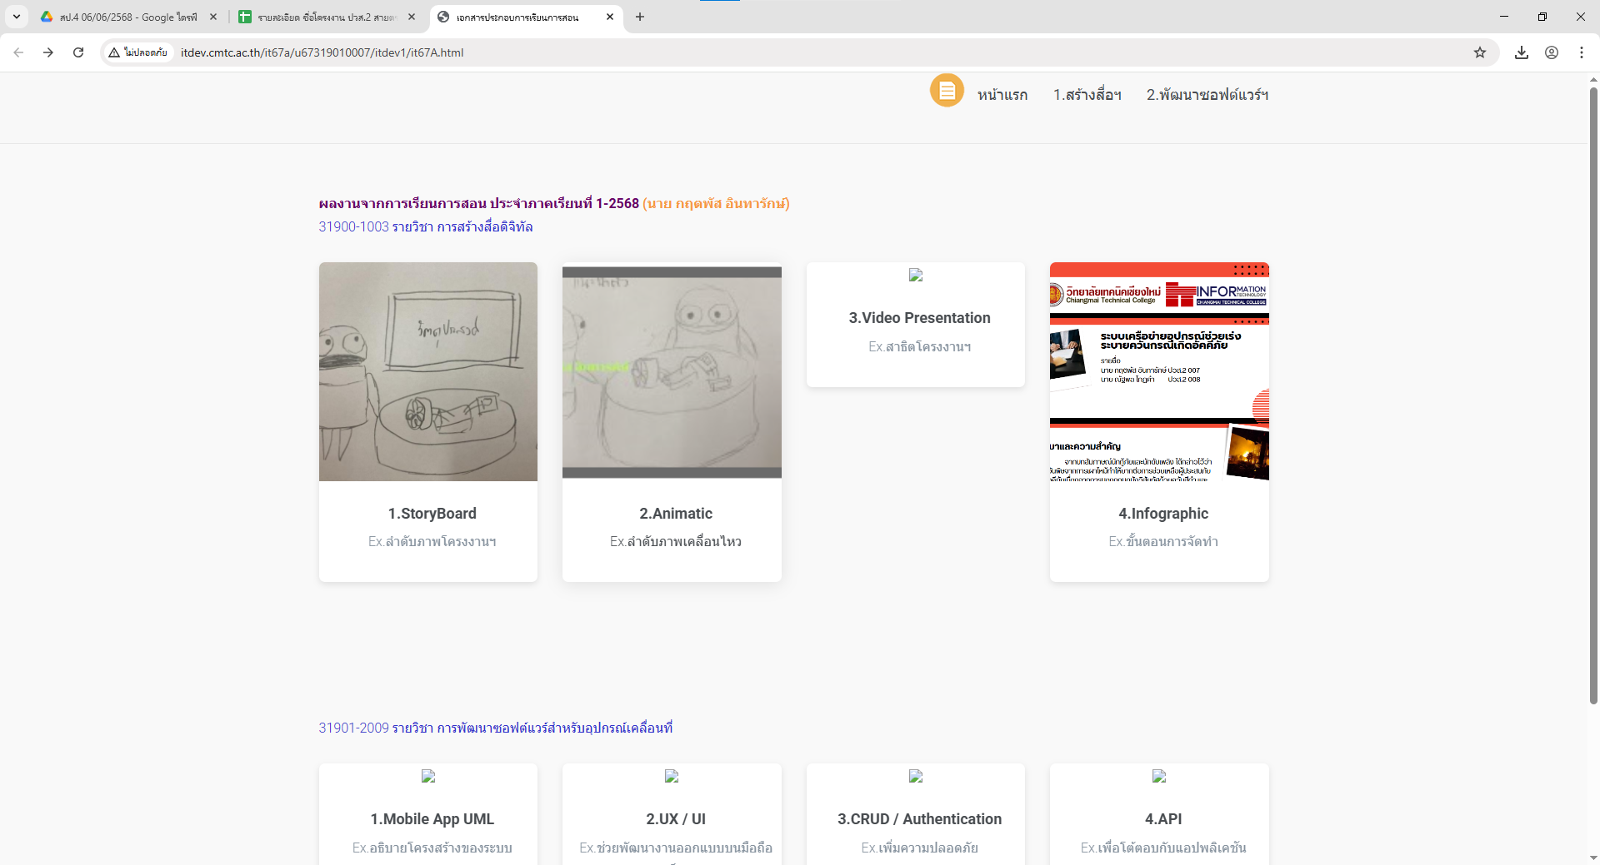Image resolution: width=1600 pixels, height=865 pixels.
Task: Open Chrome's three-dot menu
Action: click(1582, 52)
